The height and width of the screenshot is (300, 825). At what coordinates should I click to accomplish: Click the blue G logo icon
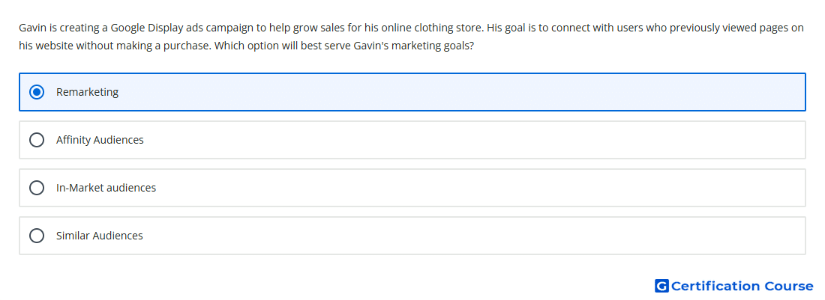661,286
